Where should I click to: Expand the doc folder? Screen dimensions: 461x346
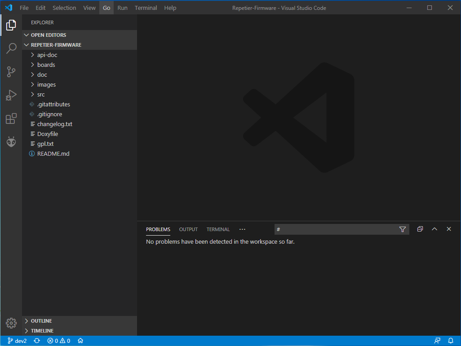80,74
